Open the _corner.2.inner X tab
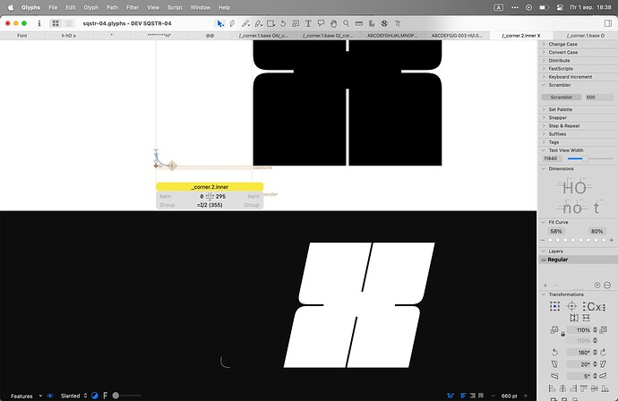618x401 pixels. point(521,36)
